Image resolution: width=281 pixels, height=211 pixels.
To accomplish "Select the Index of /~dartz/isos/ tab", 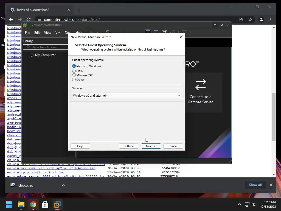I will coord(40,10).
